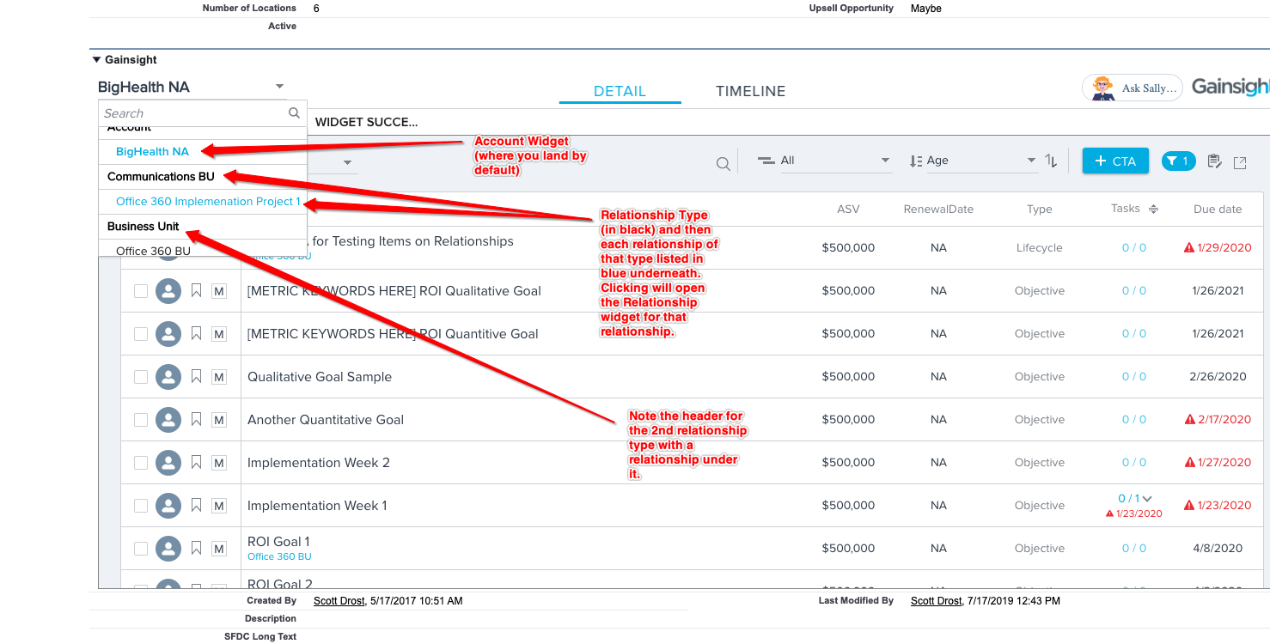Click M badge in Implementation Week 1 row
The height and width of the screenshot is (644, 1270).
pos(219,506)
